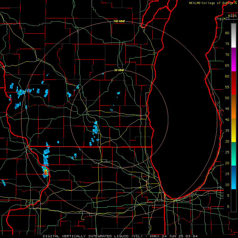Click the 0 value on the color scale
The image size is (238, 238).
tap(228, 207)
